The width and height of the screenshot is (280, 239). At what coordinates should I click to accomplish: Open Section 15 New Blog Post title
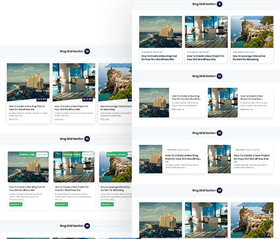click(x=27, y=188)
